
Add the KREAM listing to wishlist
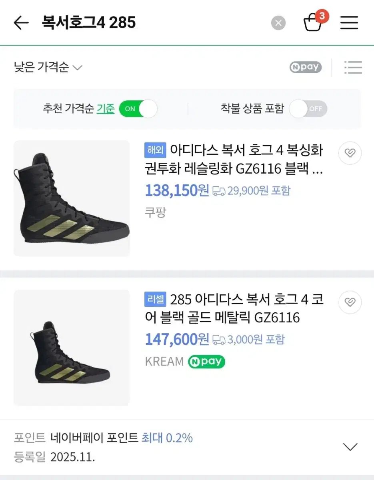pyautogui.click(x=350, y=302)
